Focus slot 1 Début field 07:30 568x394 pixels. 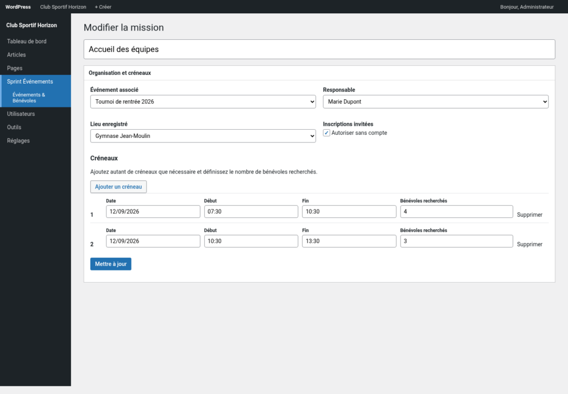(x=251, y=212)
